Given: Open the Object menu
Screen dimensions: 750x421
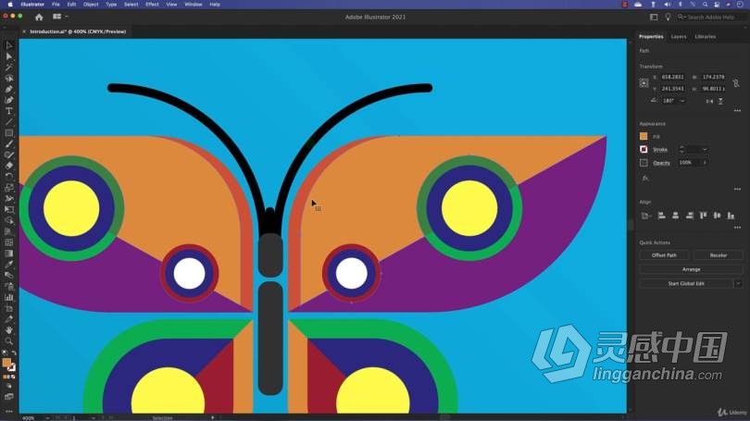Looking at the screenshot, I should pyautogui.click(x=91, y=5).
